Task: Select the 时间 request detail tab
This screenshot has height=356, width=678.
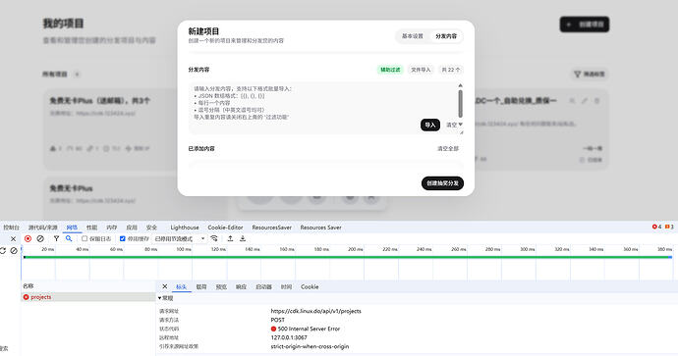Action: pos(286,287)
